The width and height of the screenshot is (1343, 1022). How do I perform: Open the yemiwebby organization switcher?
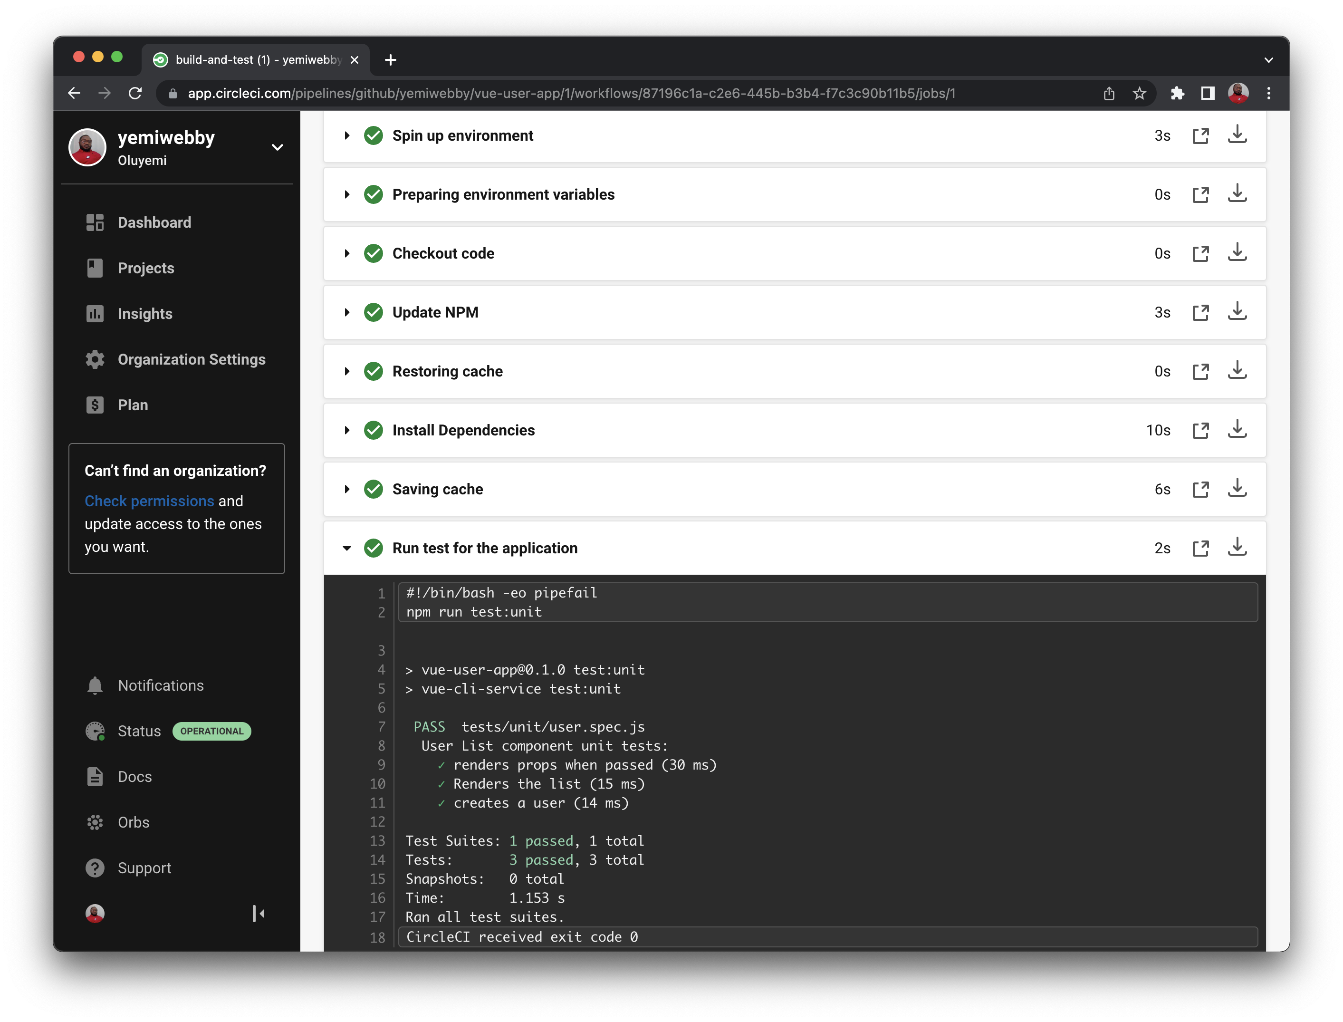278,147
